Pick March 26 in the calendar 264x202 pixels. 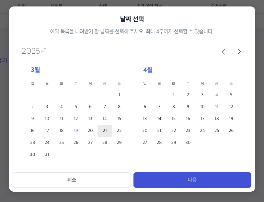coord(76,143)
